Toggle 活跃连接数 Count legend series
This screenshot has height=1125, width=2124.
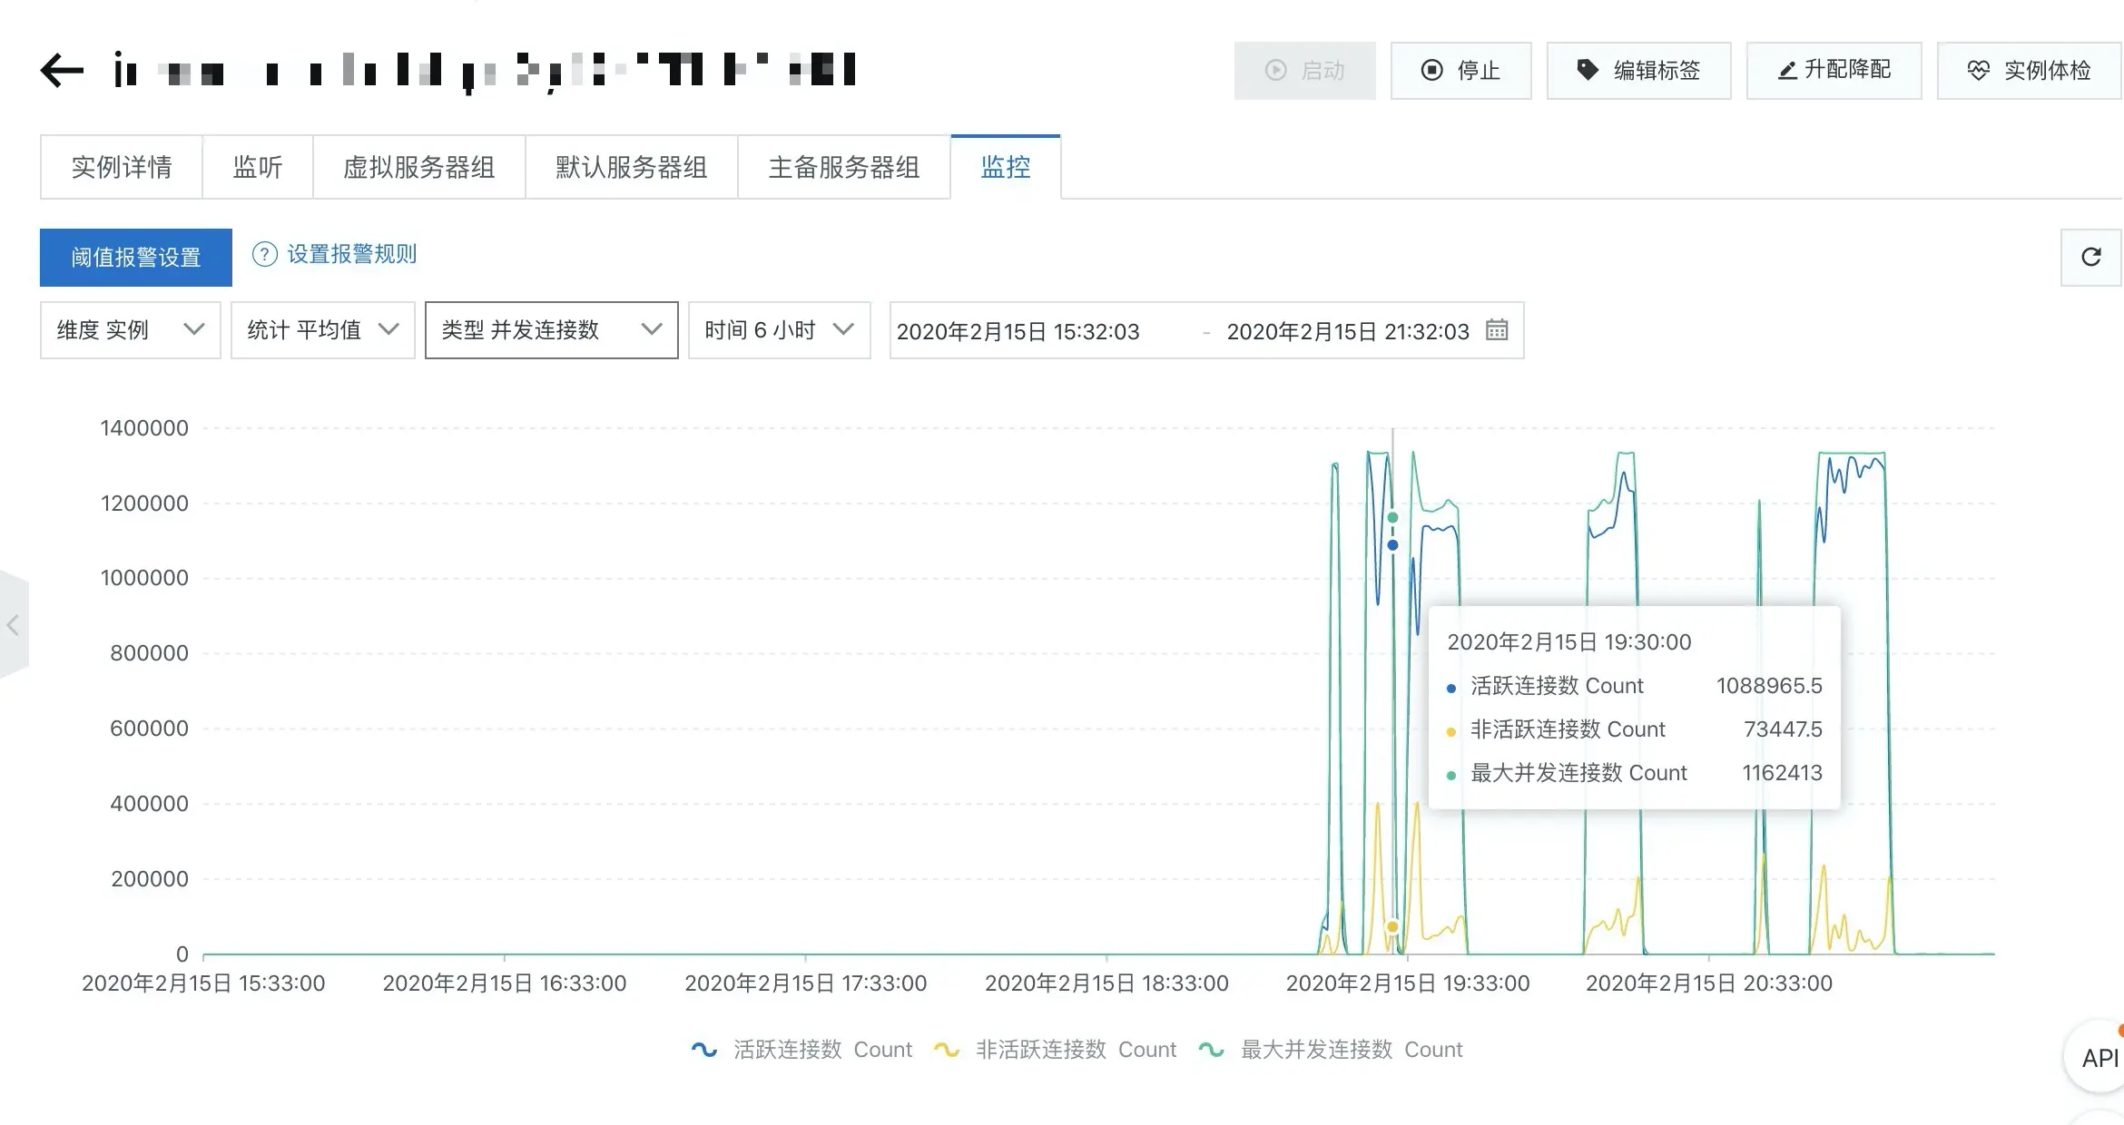coord(801,1050)
